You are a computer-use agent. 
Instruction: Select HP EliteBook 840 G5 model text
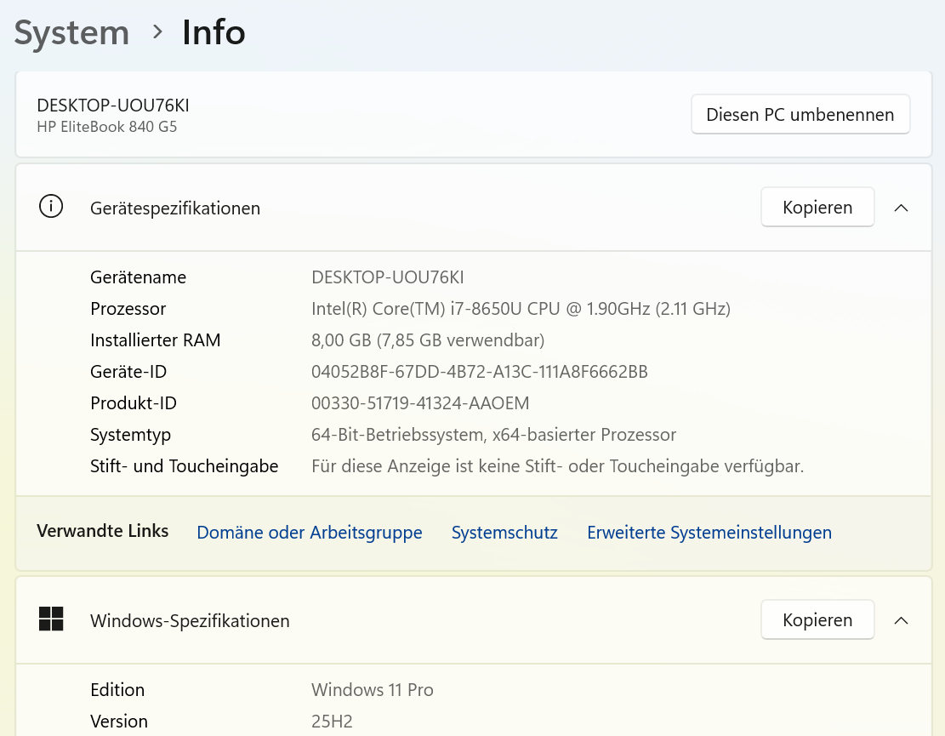click(106, 127)
